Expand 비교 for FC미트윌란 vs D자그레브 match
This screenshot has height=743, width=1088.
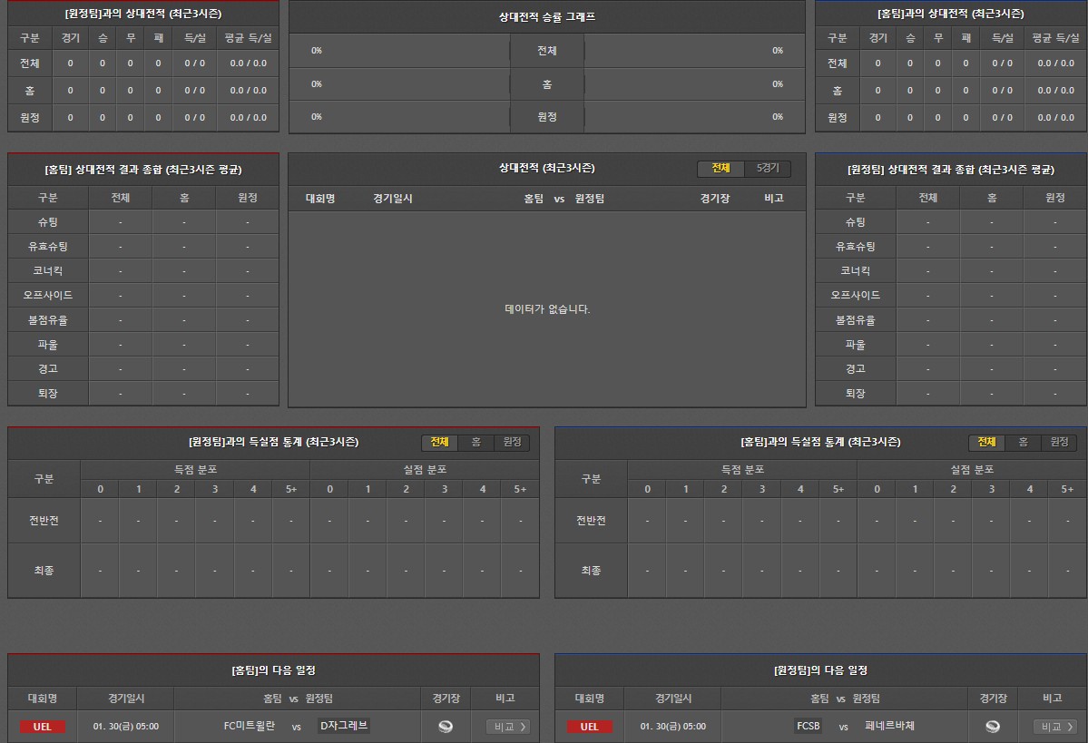pos(508,727)
